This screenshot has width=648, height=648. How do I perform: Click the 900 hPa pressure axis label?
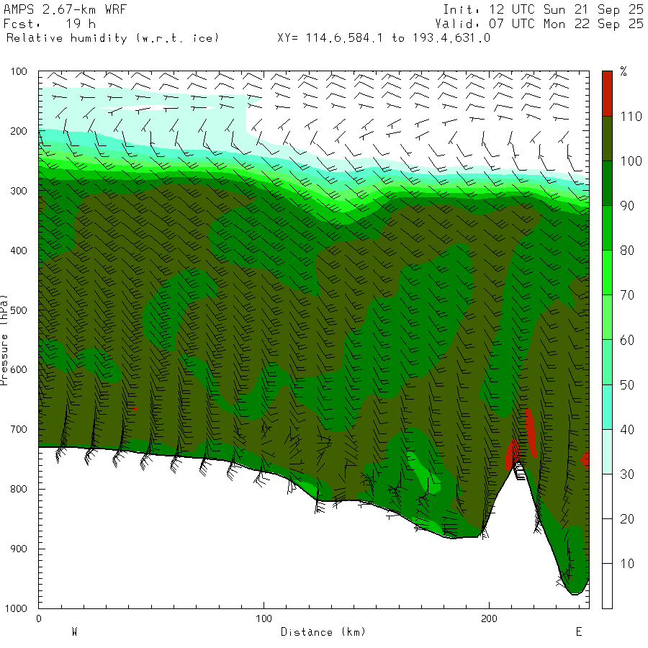pyautogui.click(x=19, y=549)
